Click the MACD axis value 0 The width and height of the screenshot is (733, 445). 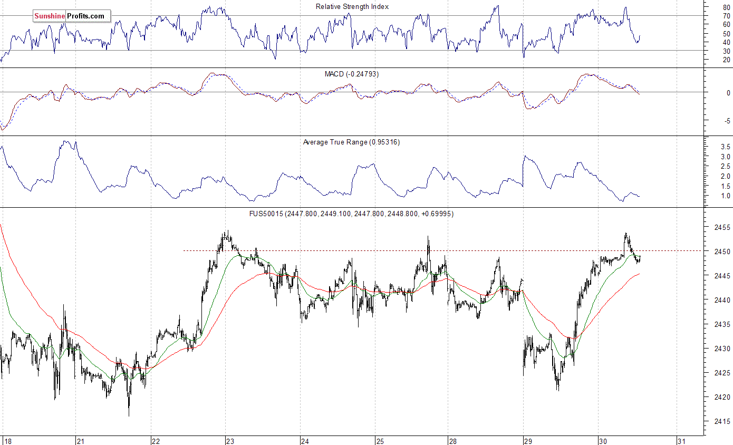click(728, 93)
